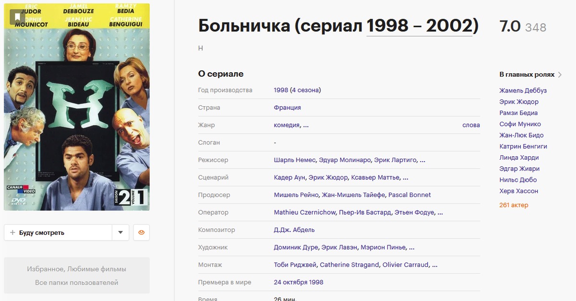Expand the full genre list ellipsis
The height and width of the screenshot is (301, 576).
click(x=306, y=125)
